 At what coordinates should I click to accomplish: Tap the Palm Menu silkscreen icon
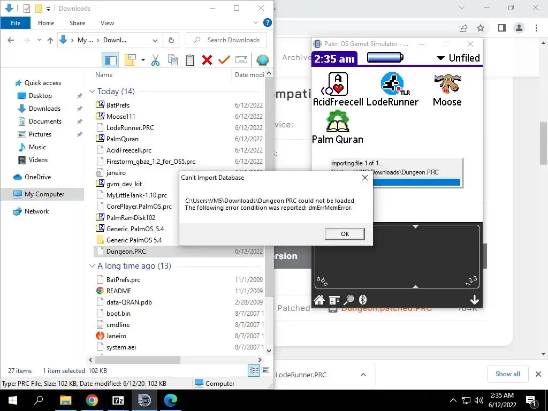[x=334, y=300]
